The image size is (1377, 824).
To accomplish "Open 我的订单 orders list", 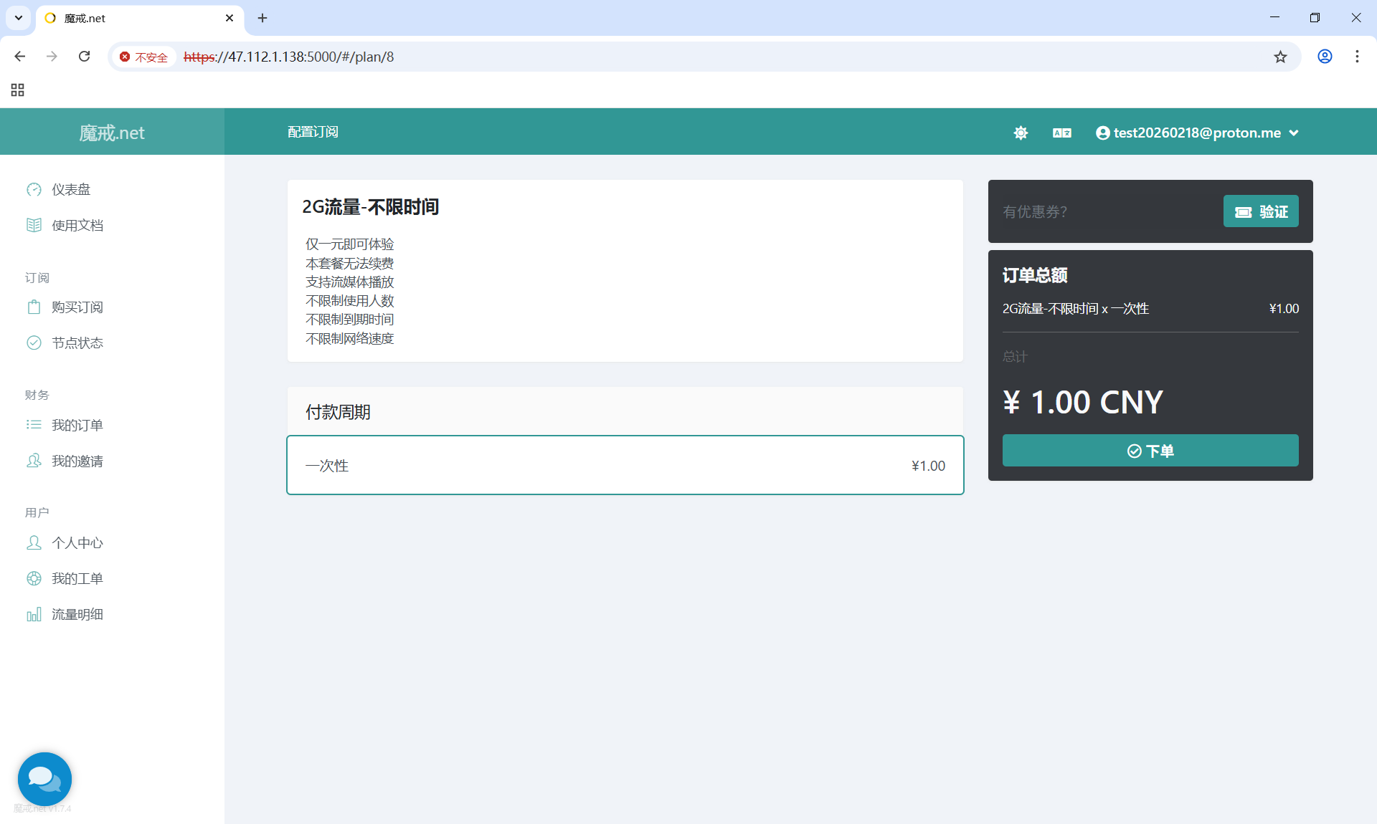I will tap(77, 425).
